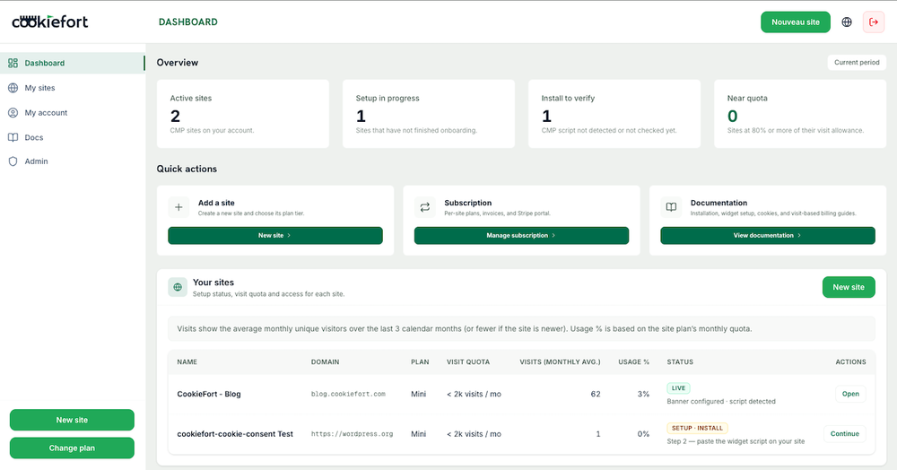The height and width of the screenshot is (470, 897).
Task: Open the language globe icon in header
Action: coord(847,22)
